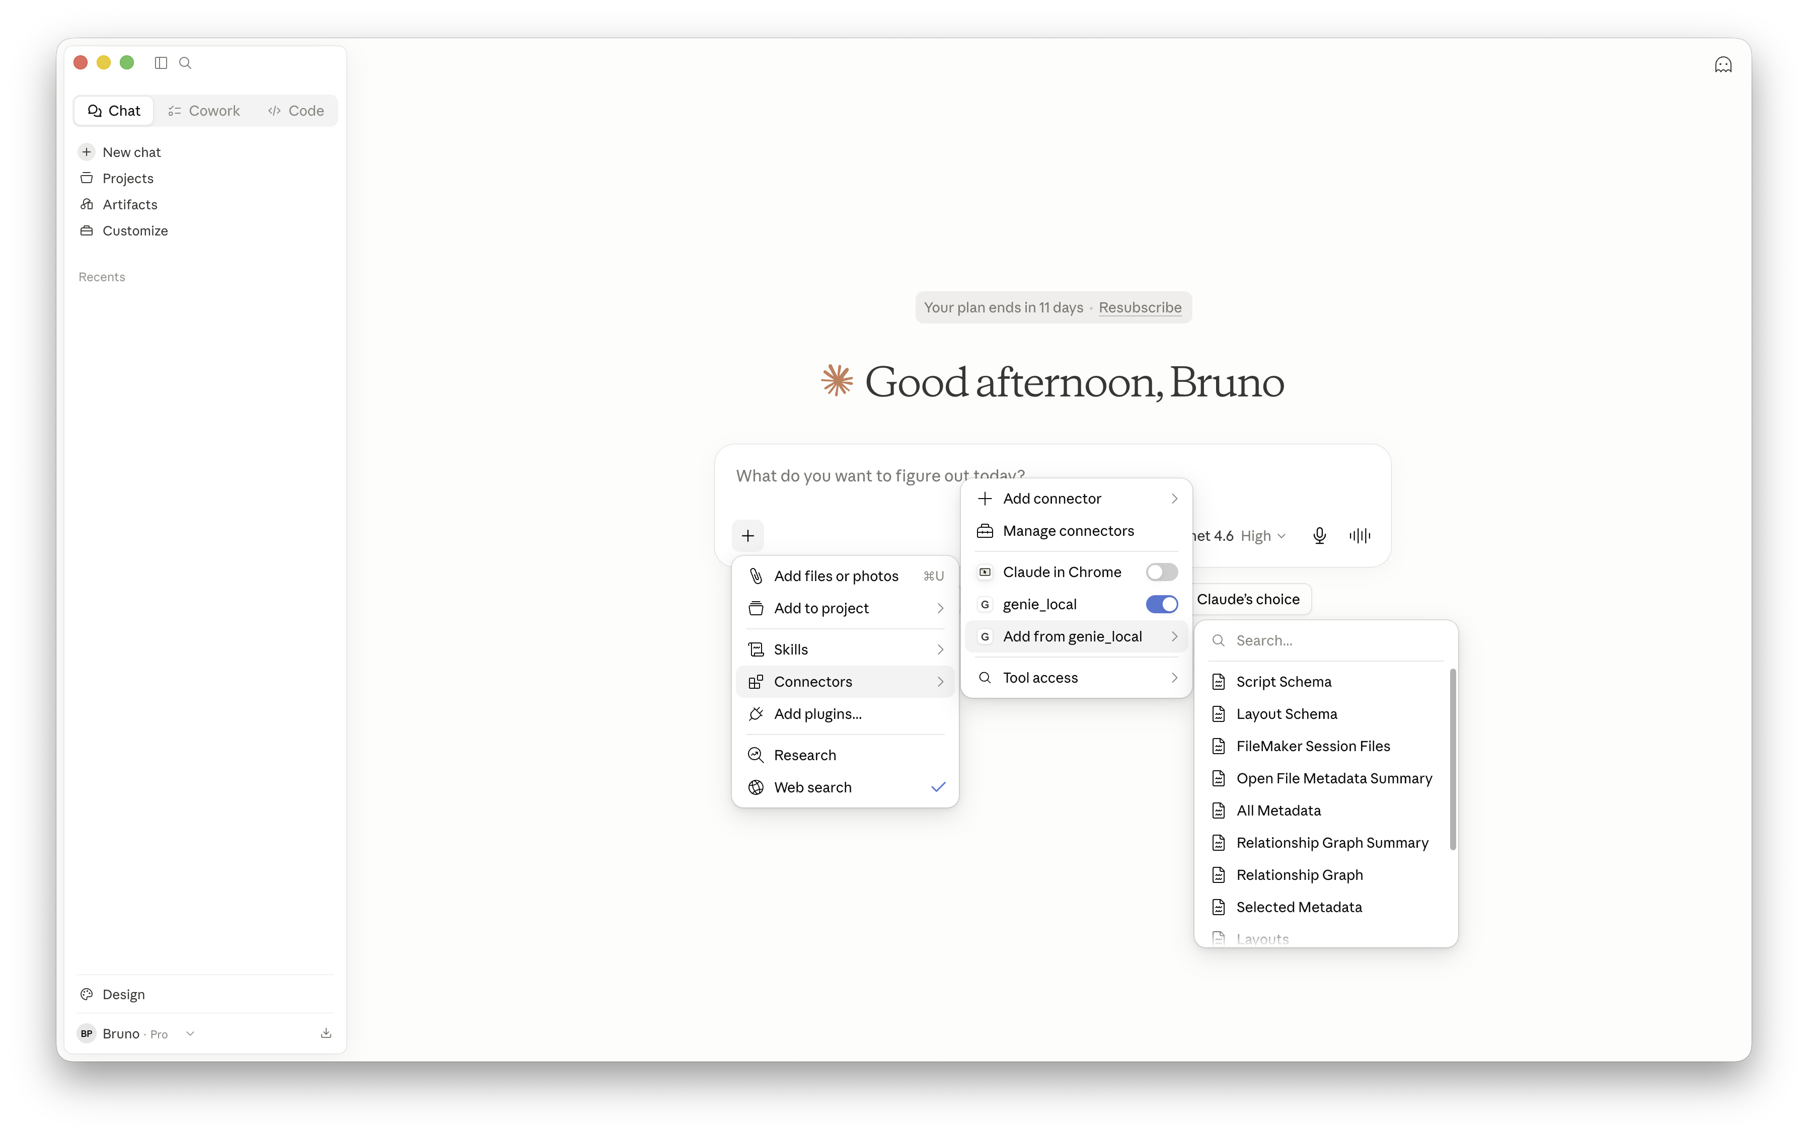1808x1136 pixels.
Task: Click the Design palette icon
Action: (x=87, y=994)
